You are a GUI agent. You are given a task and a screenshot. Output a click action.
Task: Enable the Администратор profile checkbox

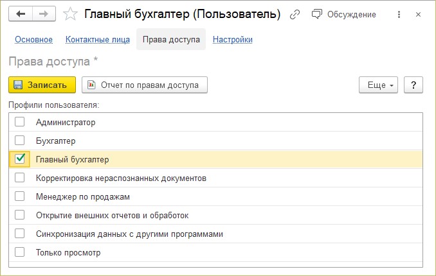coord(19,121)
